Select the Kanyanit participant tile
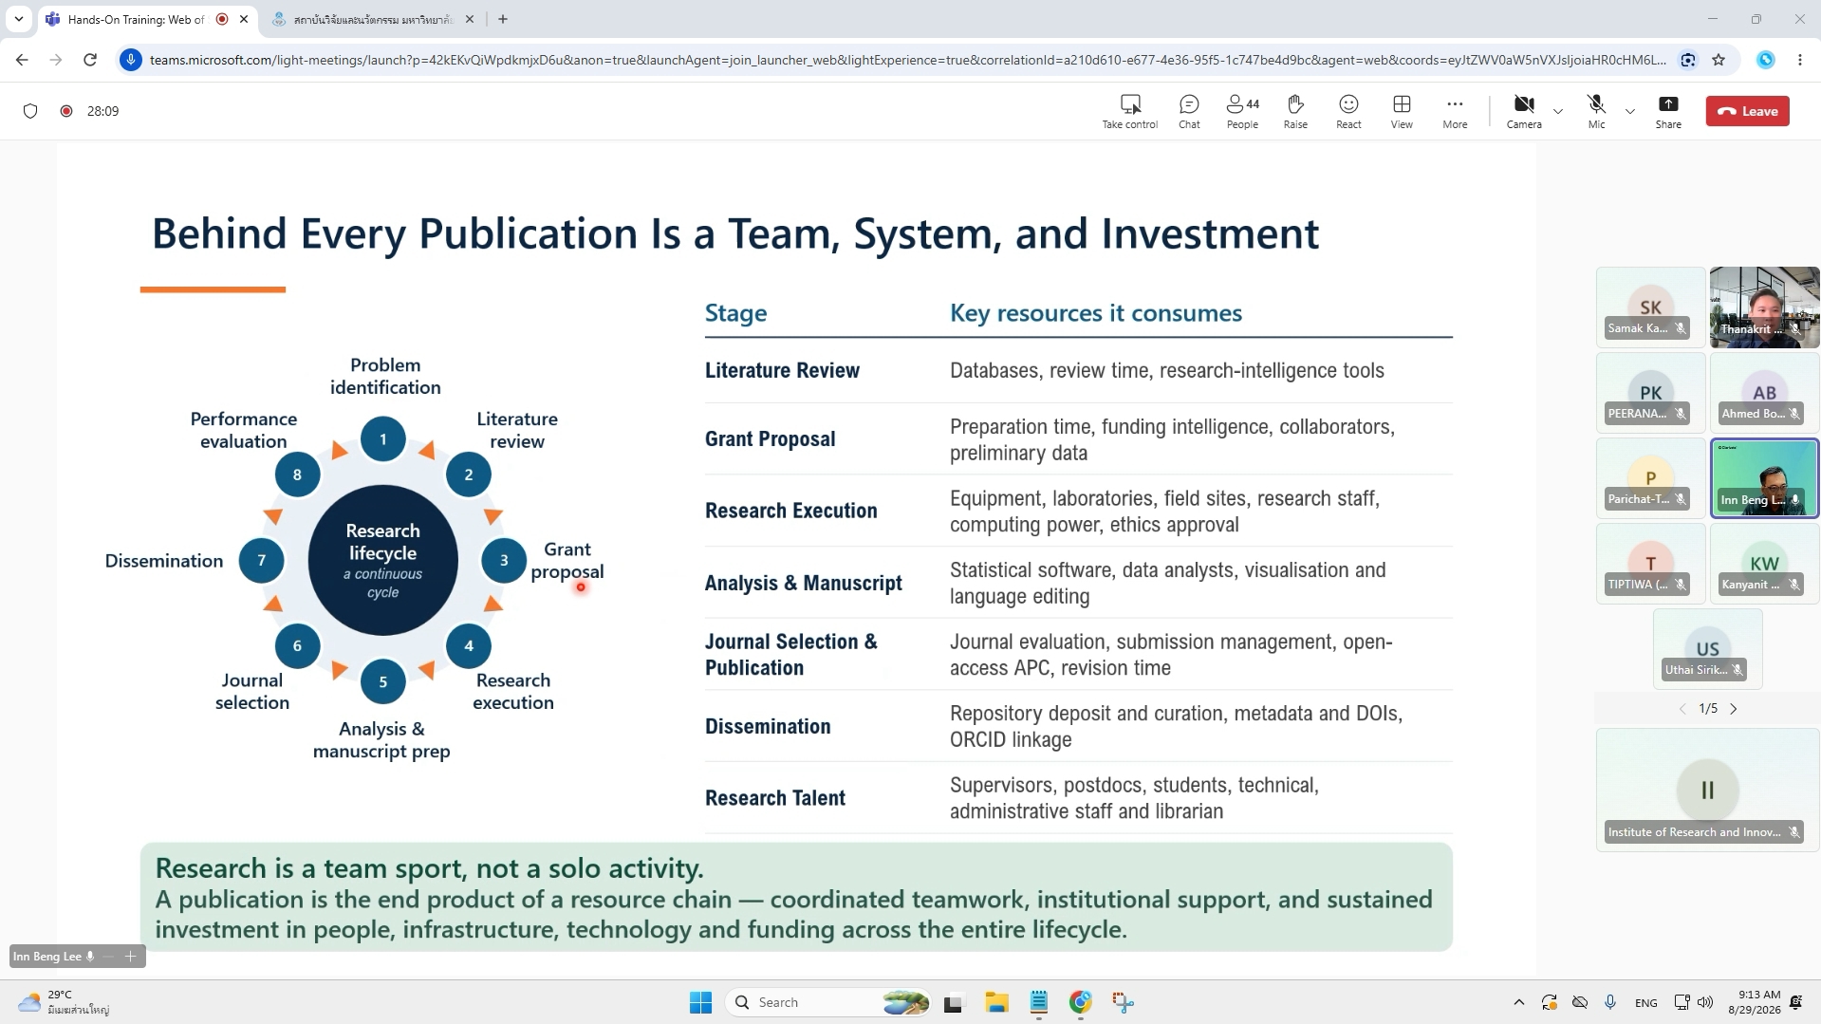This screenshot has height=1024, width=1821. pyautogui.click(x=1764, y=563)
